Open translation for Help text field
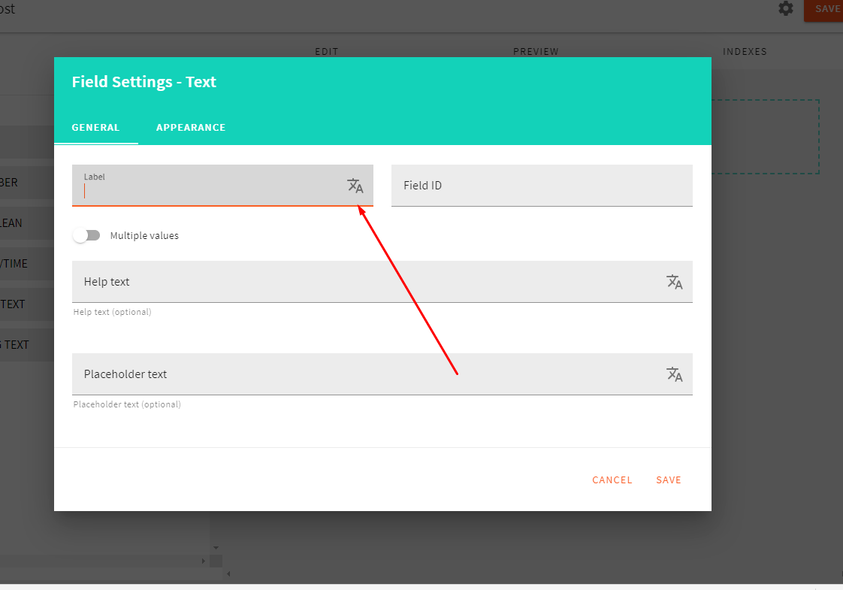 674,282
